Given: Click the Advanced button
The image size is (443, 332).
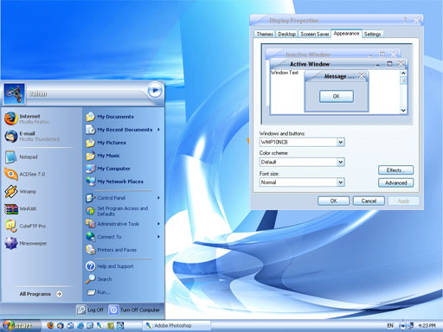Looking at the screenshot, I should point(395,182).
